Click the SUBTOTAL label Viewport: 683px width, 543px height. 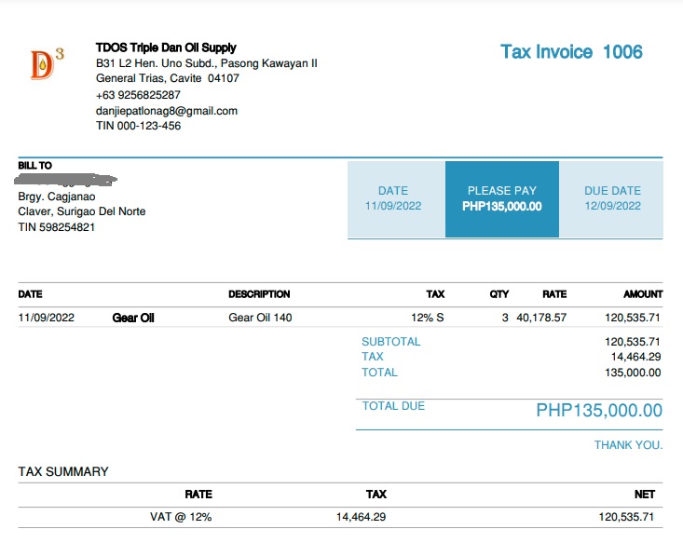(390, 342)
